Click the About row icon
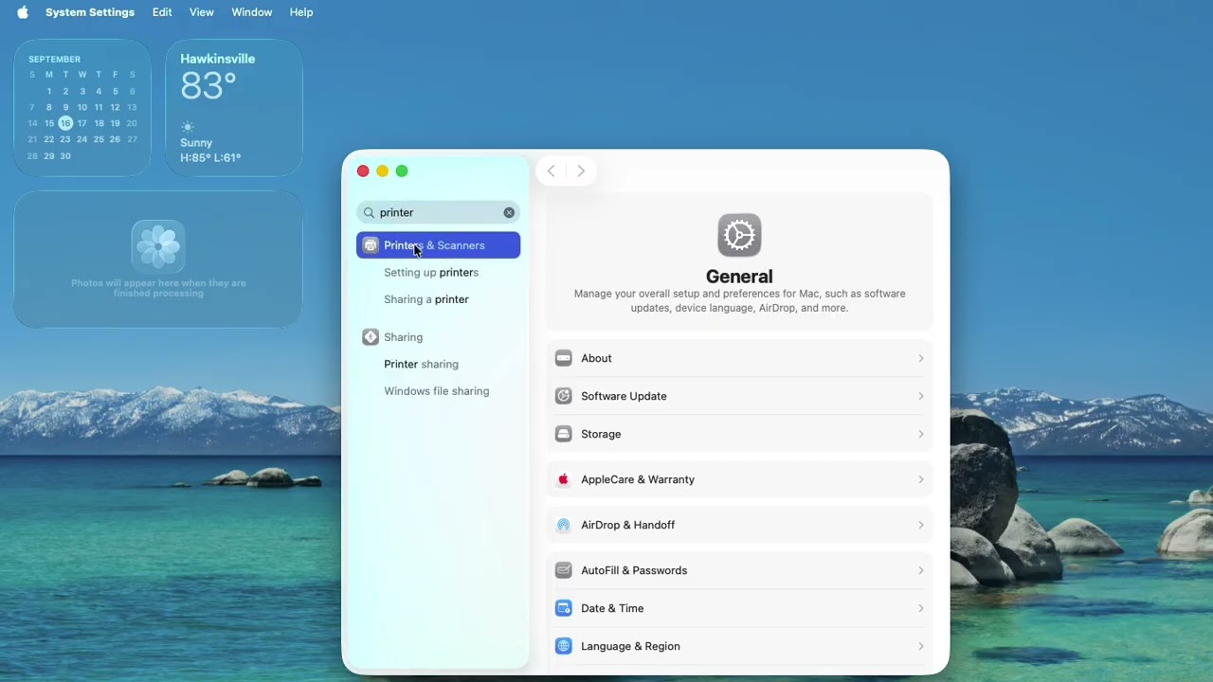 (564, 358)
